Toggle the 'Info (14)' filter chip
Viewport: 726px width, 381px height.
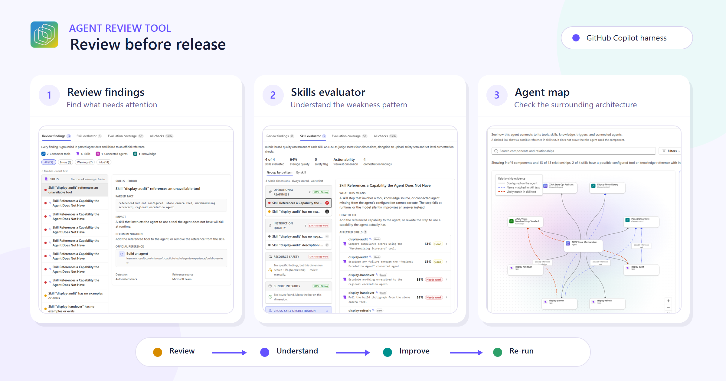(104, 162)
